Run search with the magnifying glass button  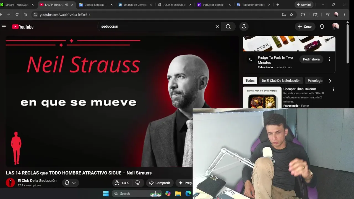coord(228,27)
